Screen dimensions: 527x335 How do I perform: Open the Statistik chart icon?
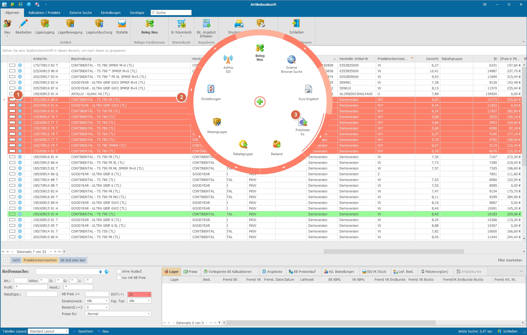[122, 24]
